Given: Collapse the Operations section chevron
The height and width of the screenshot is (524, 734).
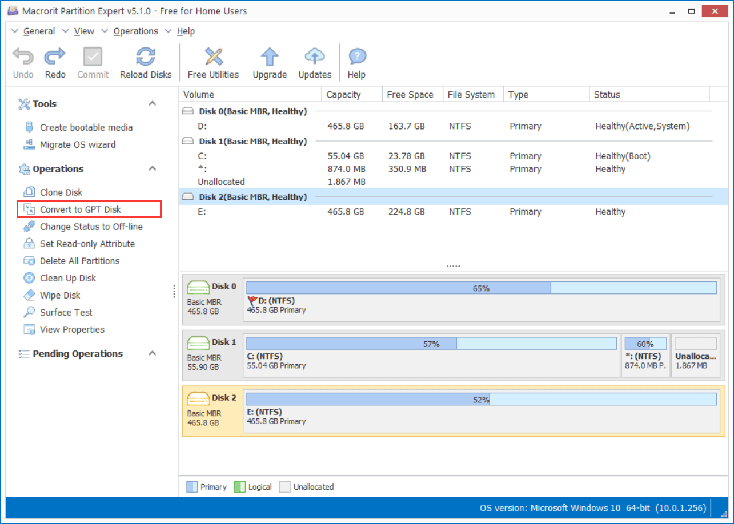Looking at the screenshot, I should (x=153, y=168).
